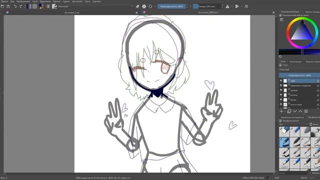Adjust the brush size slider in the toolbar
This screenshot has height=180, width=320.
207,6
